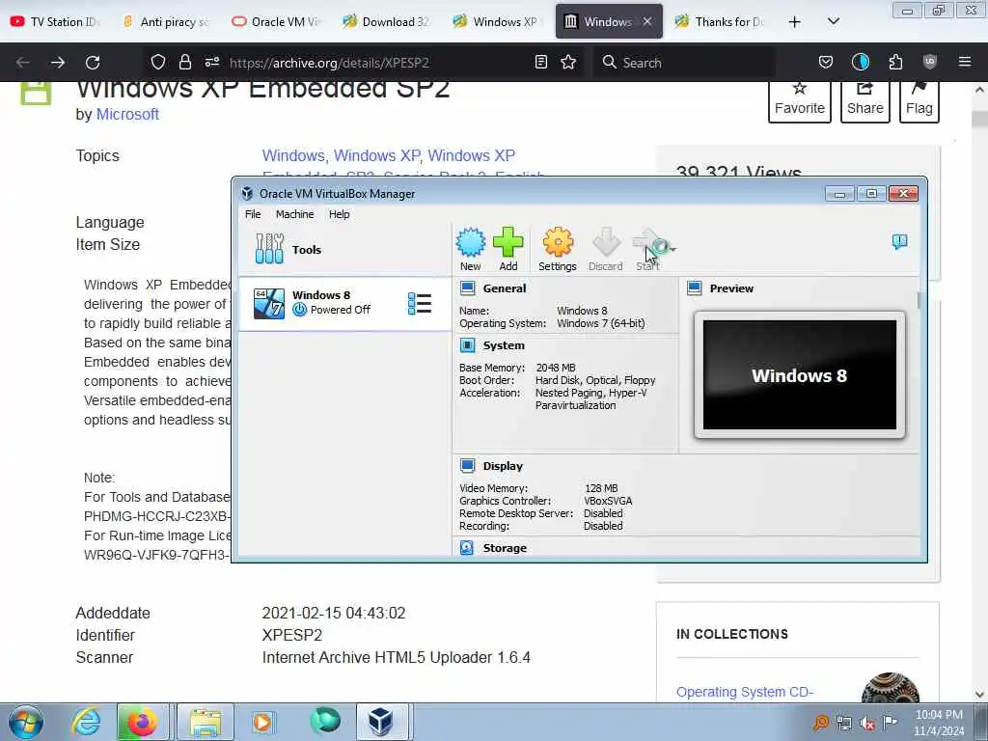Launch Internet Explorer from taskbar
Viewport: 988px width, 741px height.
(x=86, y=722)
